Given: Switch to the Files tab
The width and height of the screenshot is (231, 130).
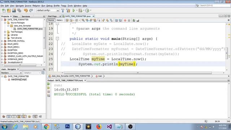Looking at the screenshot, I should pos(15,16).
